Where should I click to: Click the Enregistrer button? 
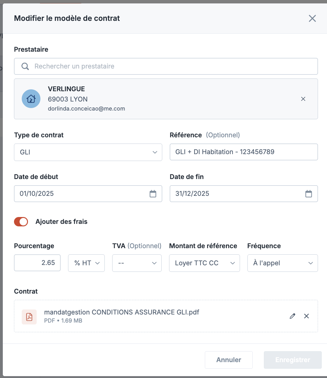coord(292,360)
